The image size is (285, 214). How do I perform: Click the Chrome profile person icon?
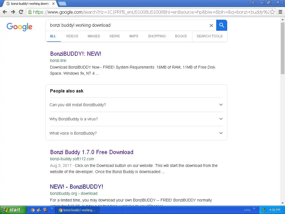253,2
